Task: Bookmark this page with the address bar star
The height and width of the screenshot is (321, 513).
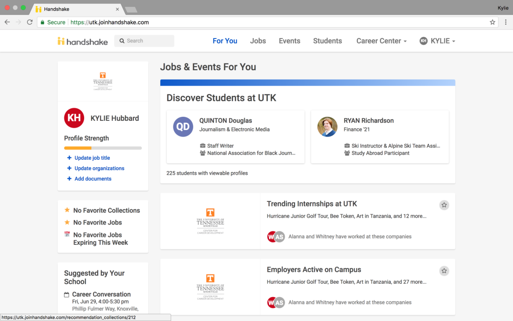Action: point(492,22)
